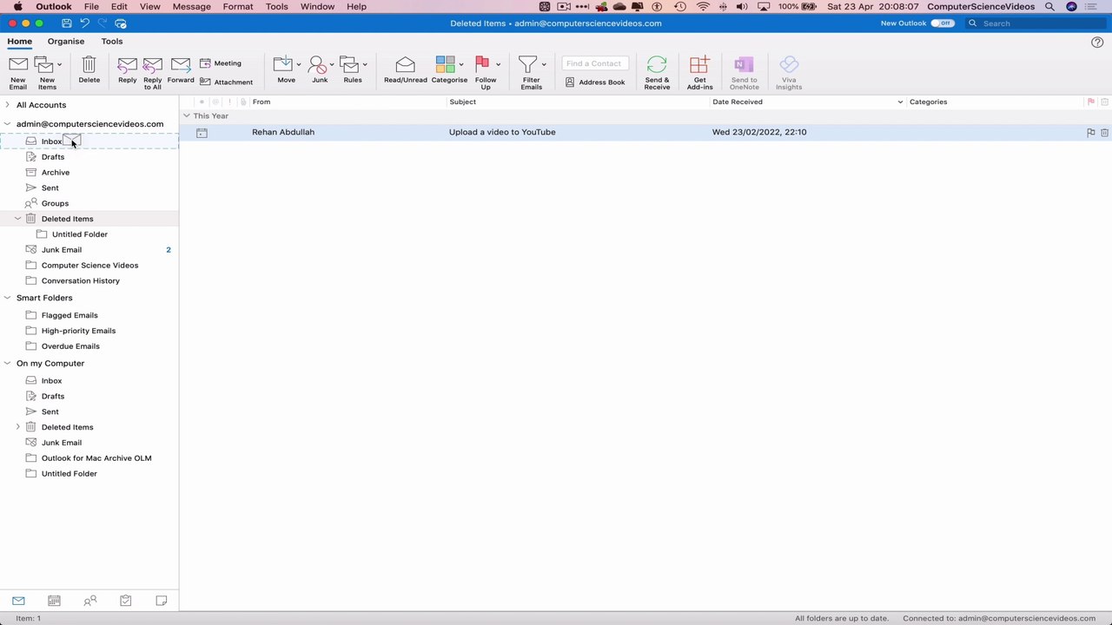Click the New Items icon
1112x625 pixels.
[43, 65]
